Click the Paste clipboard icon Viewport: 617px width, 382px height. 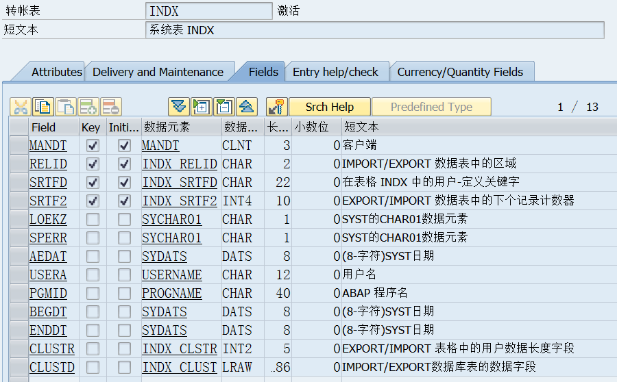pyautogui.click(x=66, y=107)
